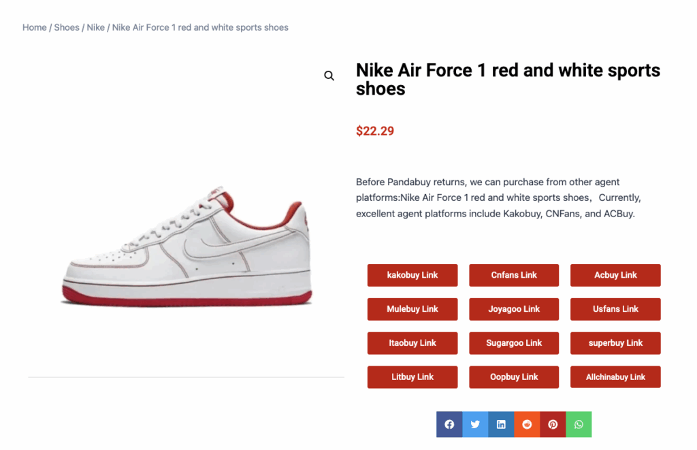The image size is (697, 450).
Task: Open the Shoes breadcrumb category
Action: point(67,28)
